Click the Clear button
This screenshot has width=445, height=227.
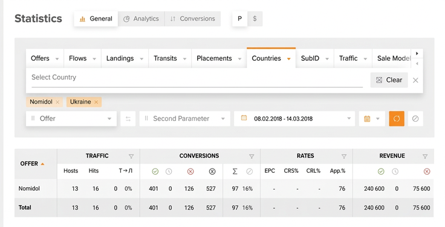(x=389, y=80)
